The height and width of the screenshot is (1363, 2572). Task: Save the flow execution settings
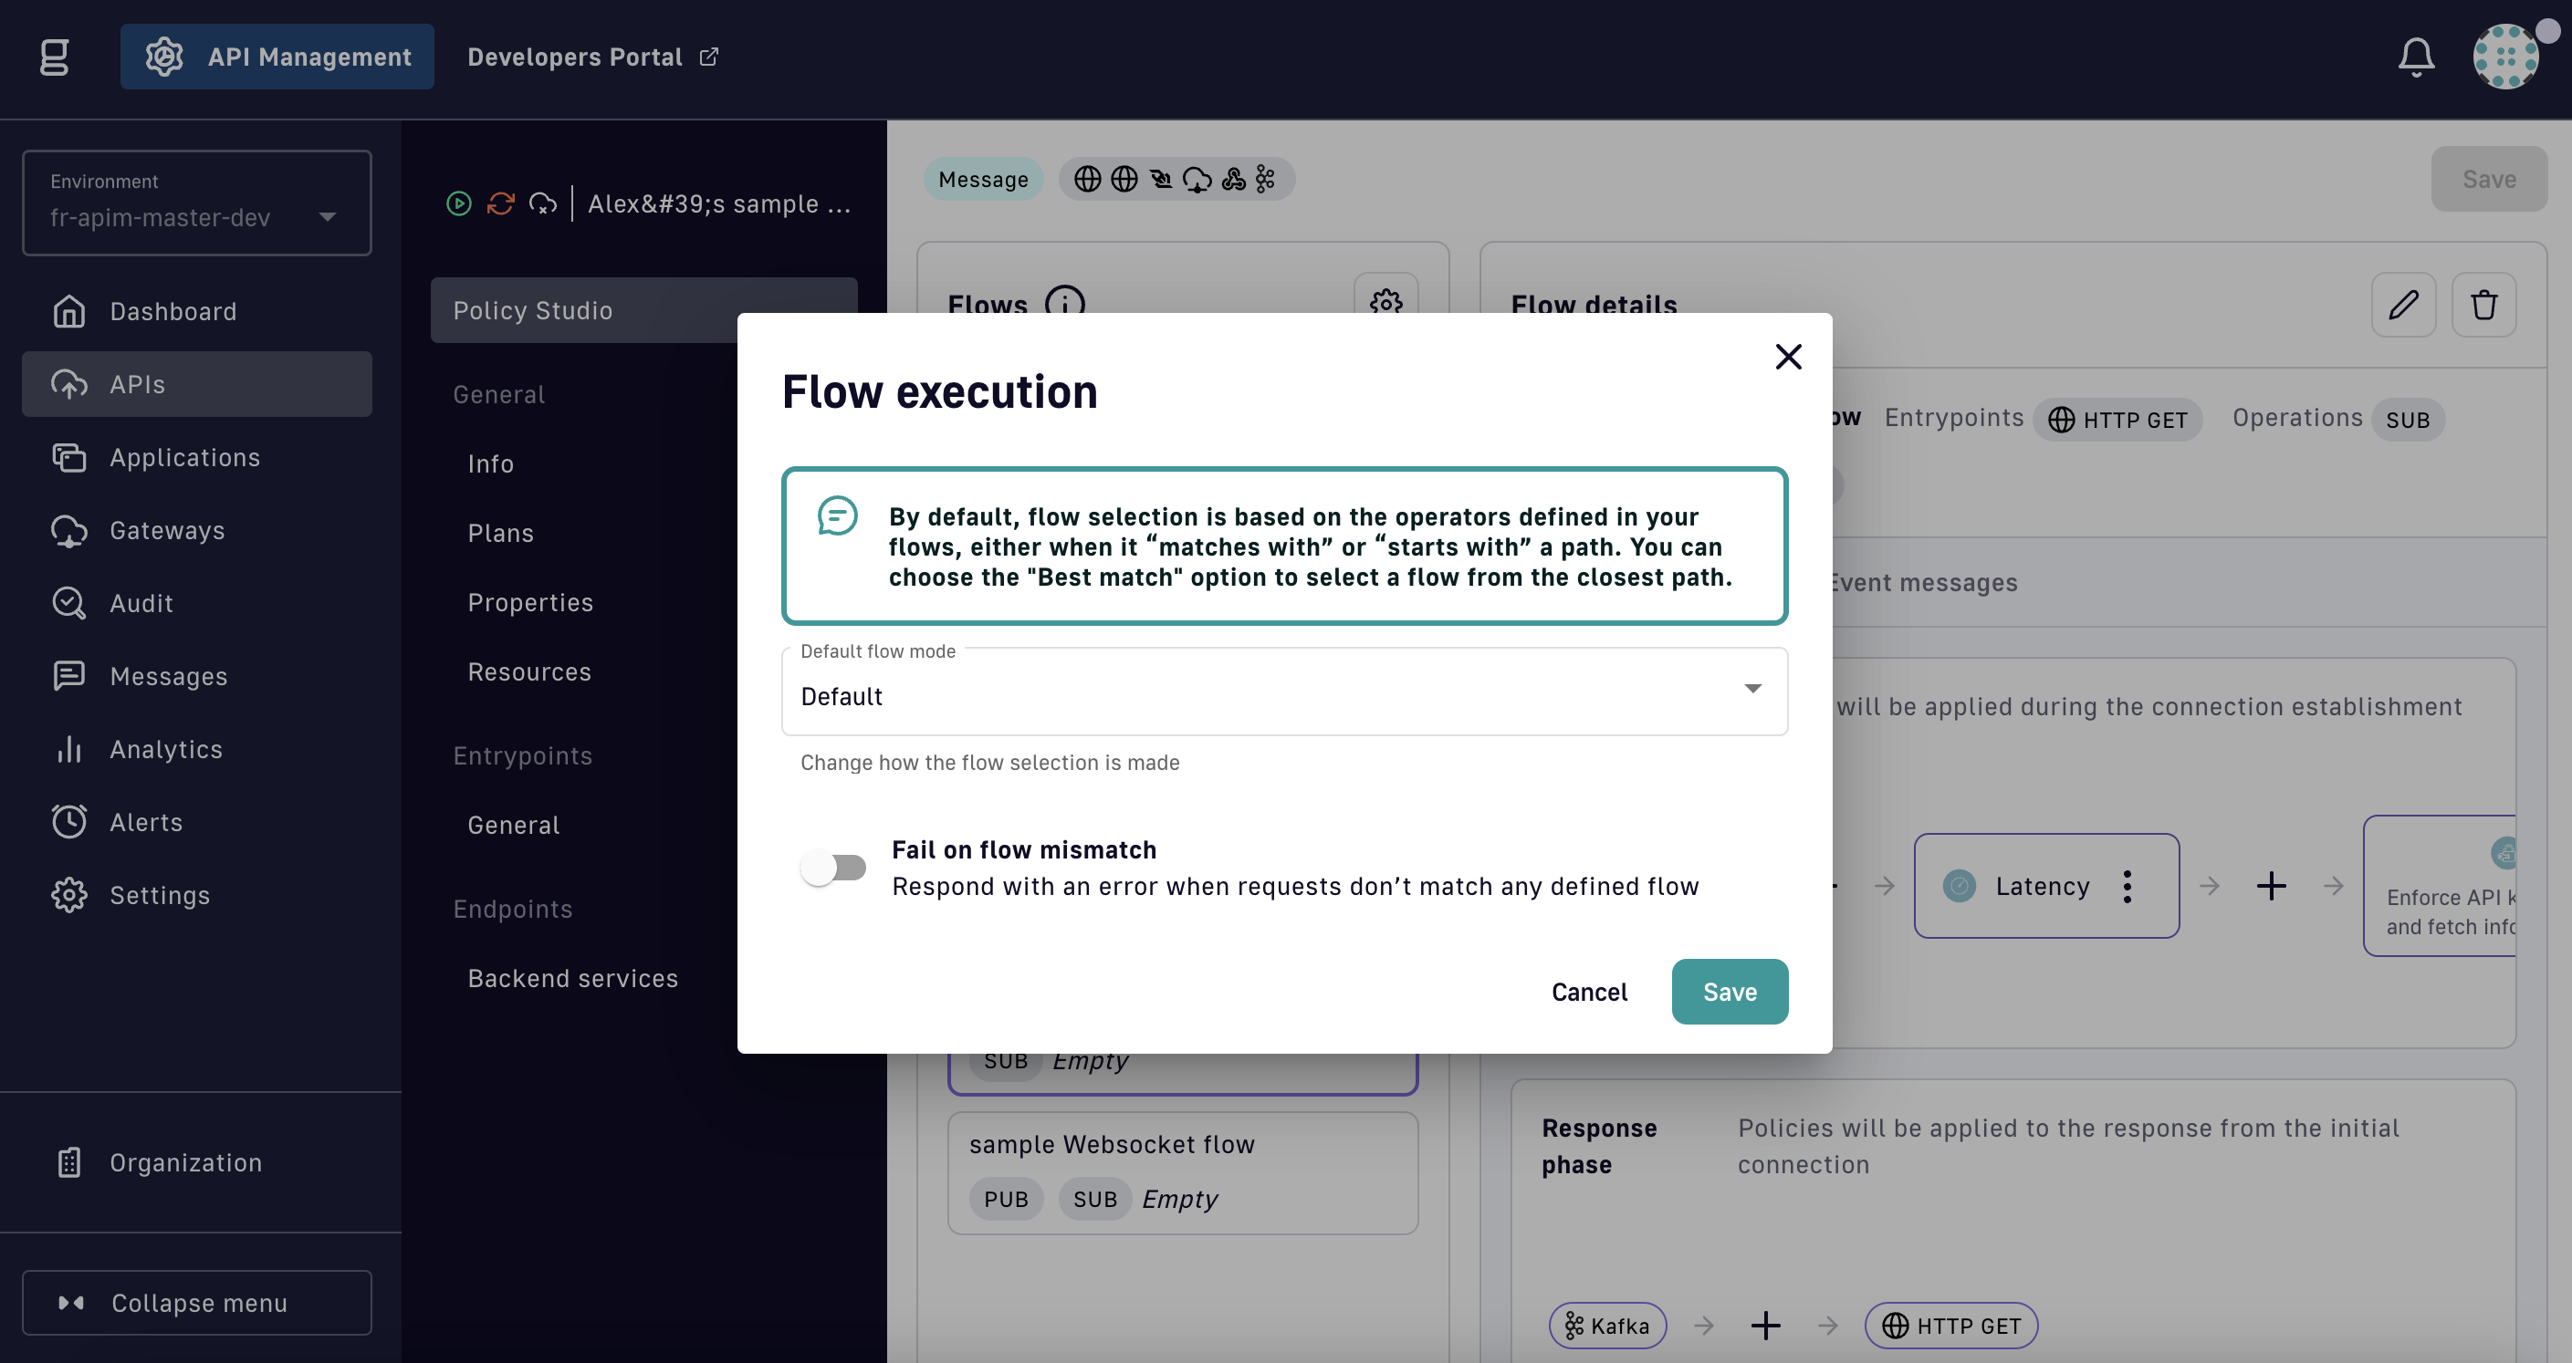1730,992
